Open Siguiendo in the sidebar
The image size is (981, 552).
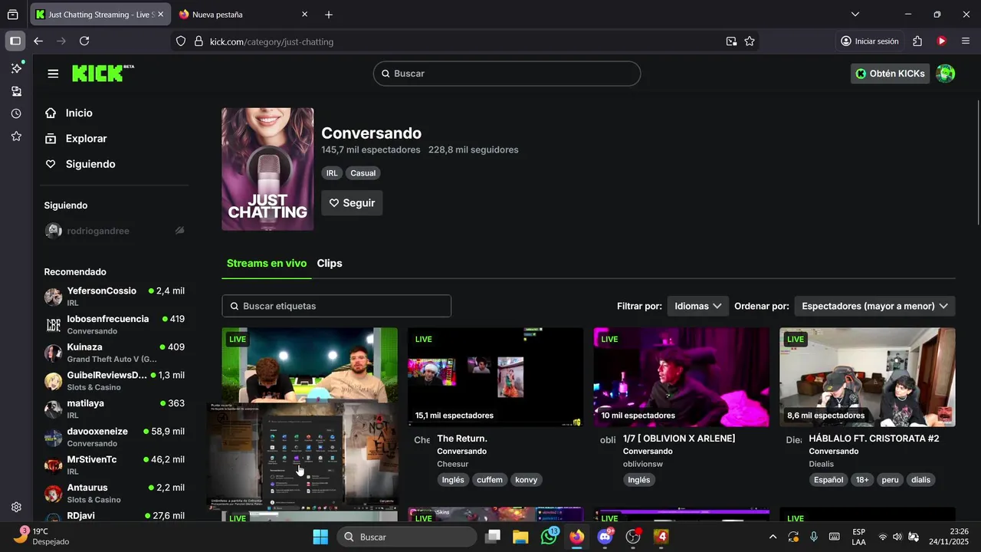tap(80, 164)
